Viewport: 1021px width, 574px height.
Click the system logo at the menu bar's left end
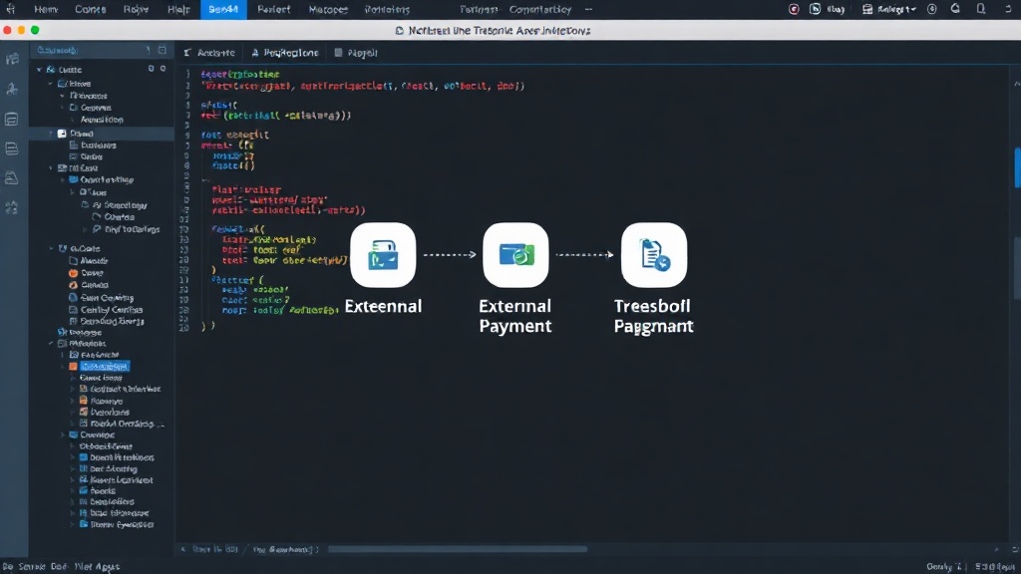pos(10,9)
